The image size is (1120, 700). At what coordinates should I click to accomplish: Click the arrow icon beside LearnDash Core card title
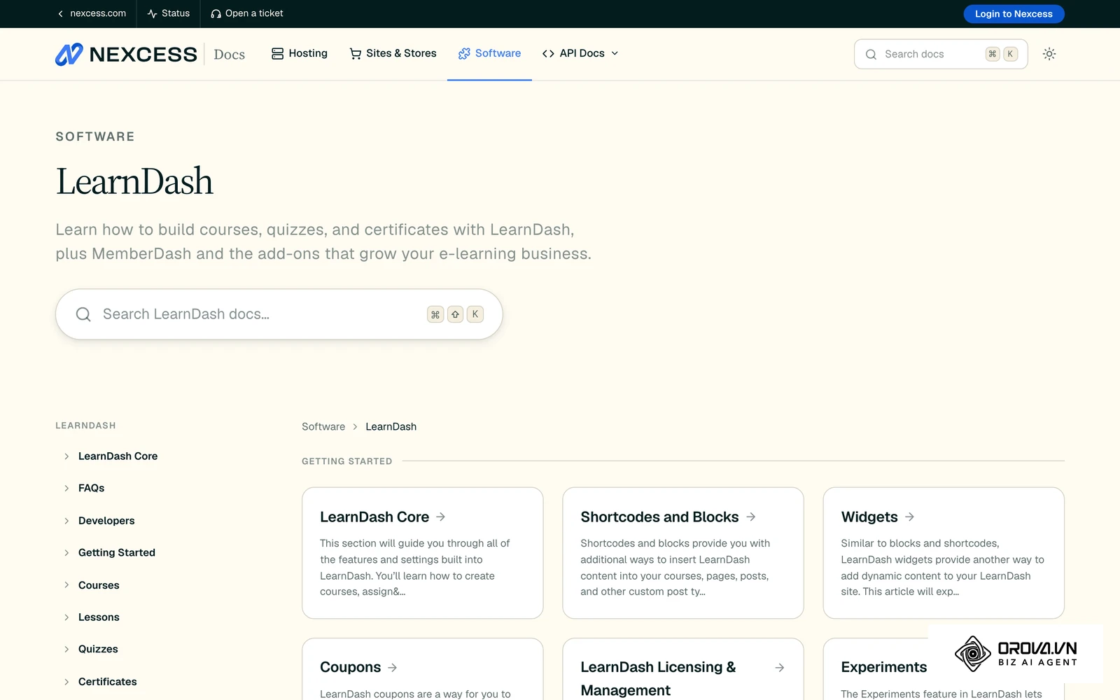pyautogui.click(x=441, y=517)
